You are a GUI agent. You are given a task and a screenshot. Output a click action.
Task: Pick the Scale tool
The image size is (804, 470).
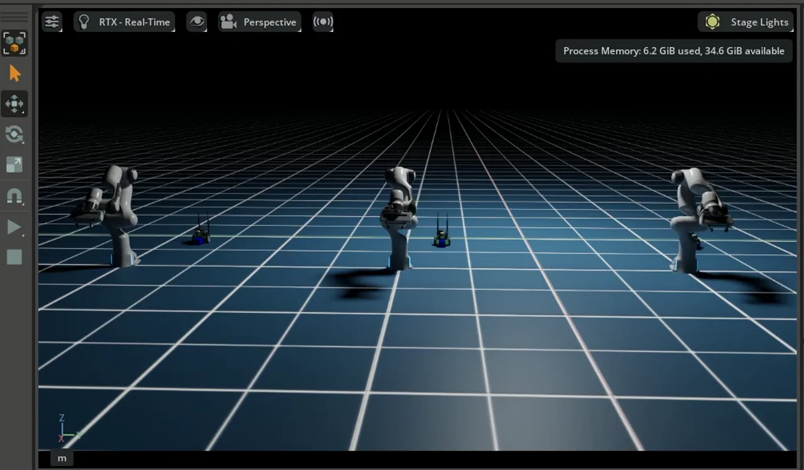(14, 164)
